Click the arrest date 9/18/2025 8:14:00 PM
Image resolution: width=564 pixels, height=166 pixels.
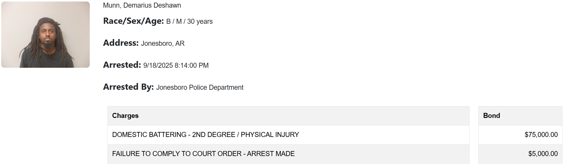pos(176,65)
